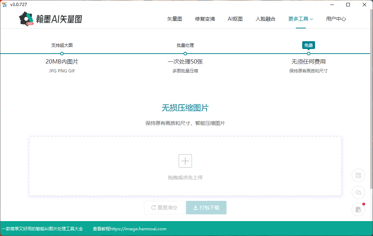Click the 打包下载 button
This screenshot has height=236, width=373.
[x=206, y=208]
